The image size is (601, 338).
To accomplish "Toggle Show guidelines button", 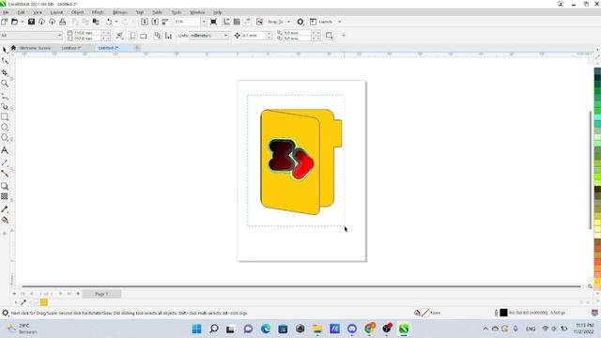I will tap(248, 22).
